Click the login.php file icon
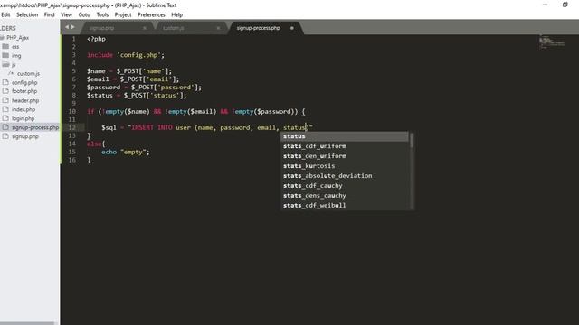 tap(5, 118)
